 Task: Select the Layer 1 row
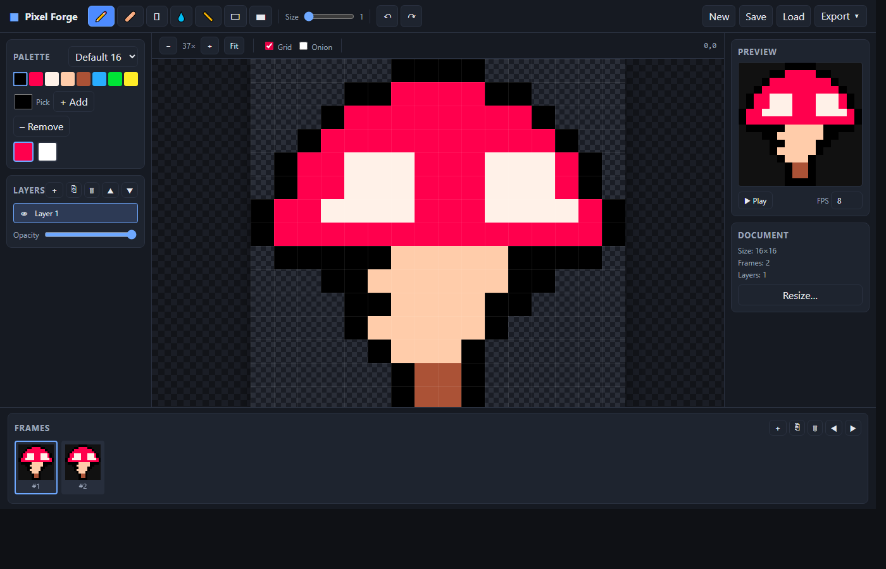click(x=75, y=213)
